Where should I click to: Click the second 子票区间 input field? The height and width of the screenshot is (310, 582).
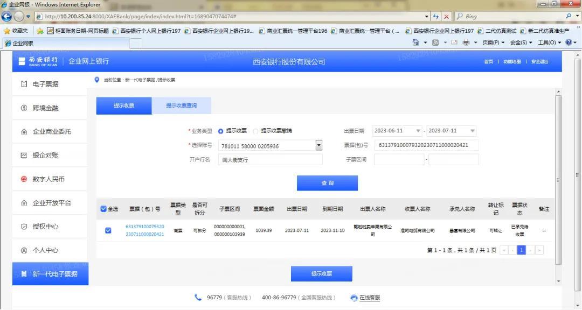454,159
